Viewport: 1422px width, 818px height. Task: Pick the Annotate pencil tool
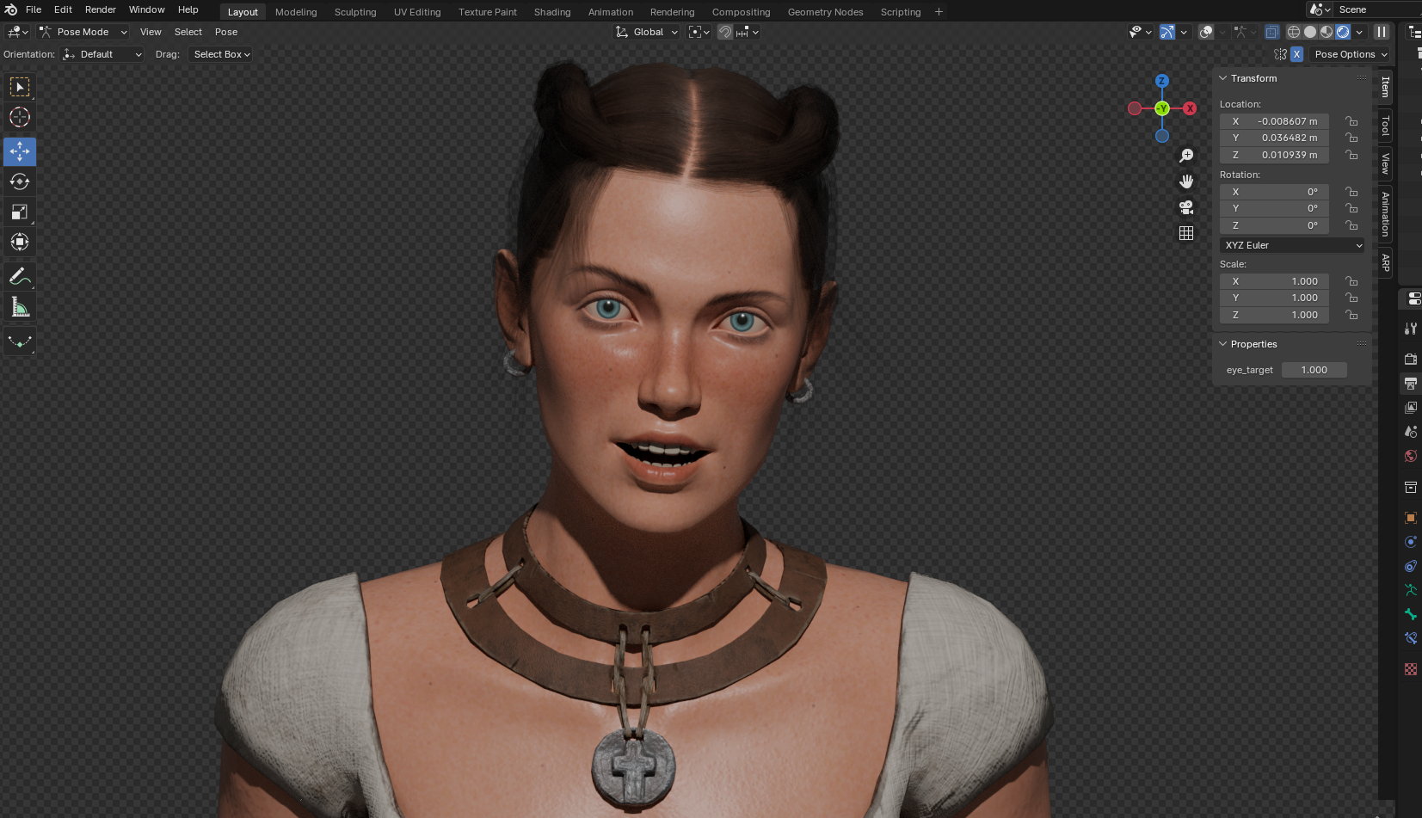19,276
